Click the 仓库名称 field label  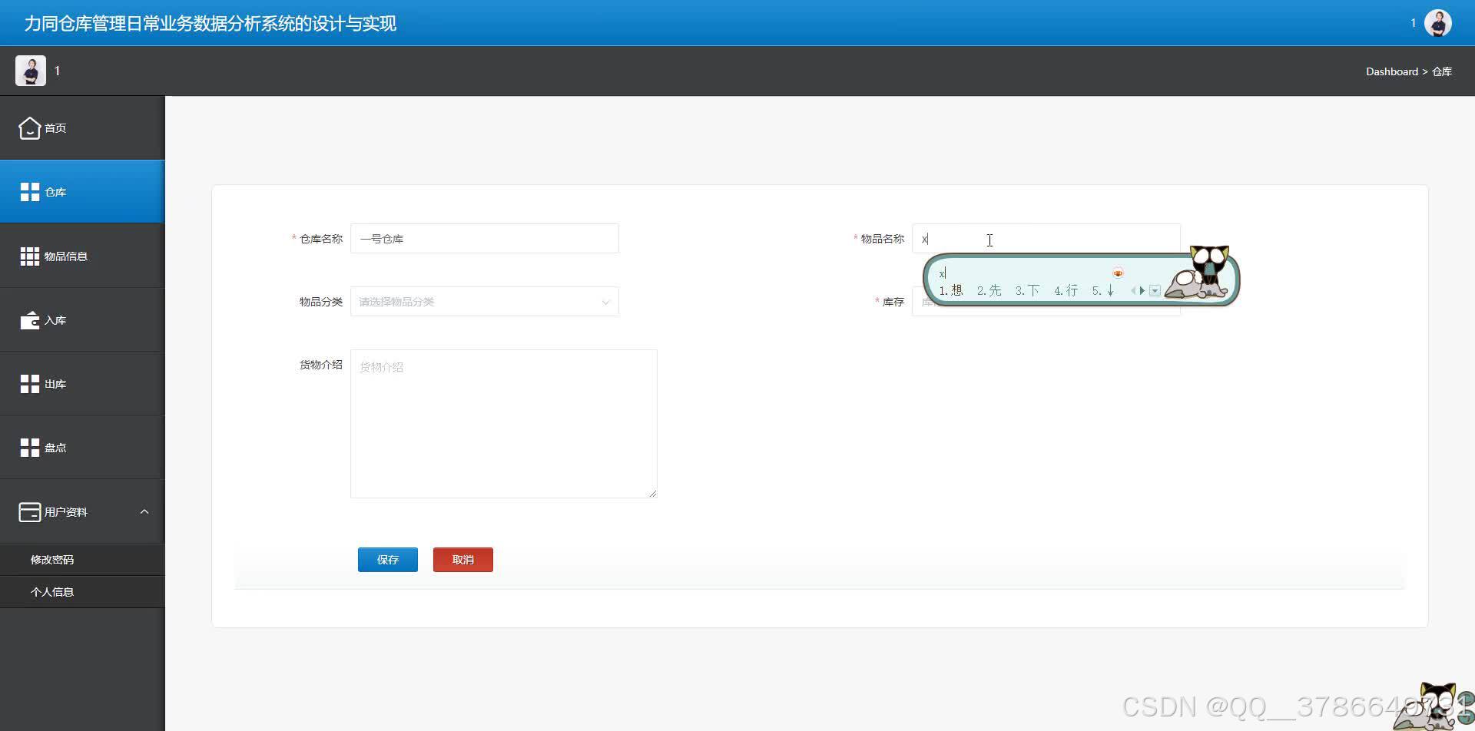tap(321, 239)
